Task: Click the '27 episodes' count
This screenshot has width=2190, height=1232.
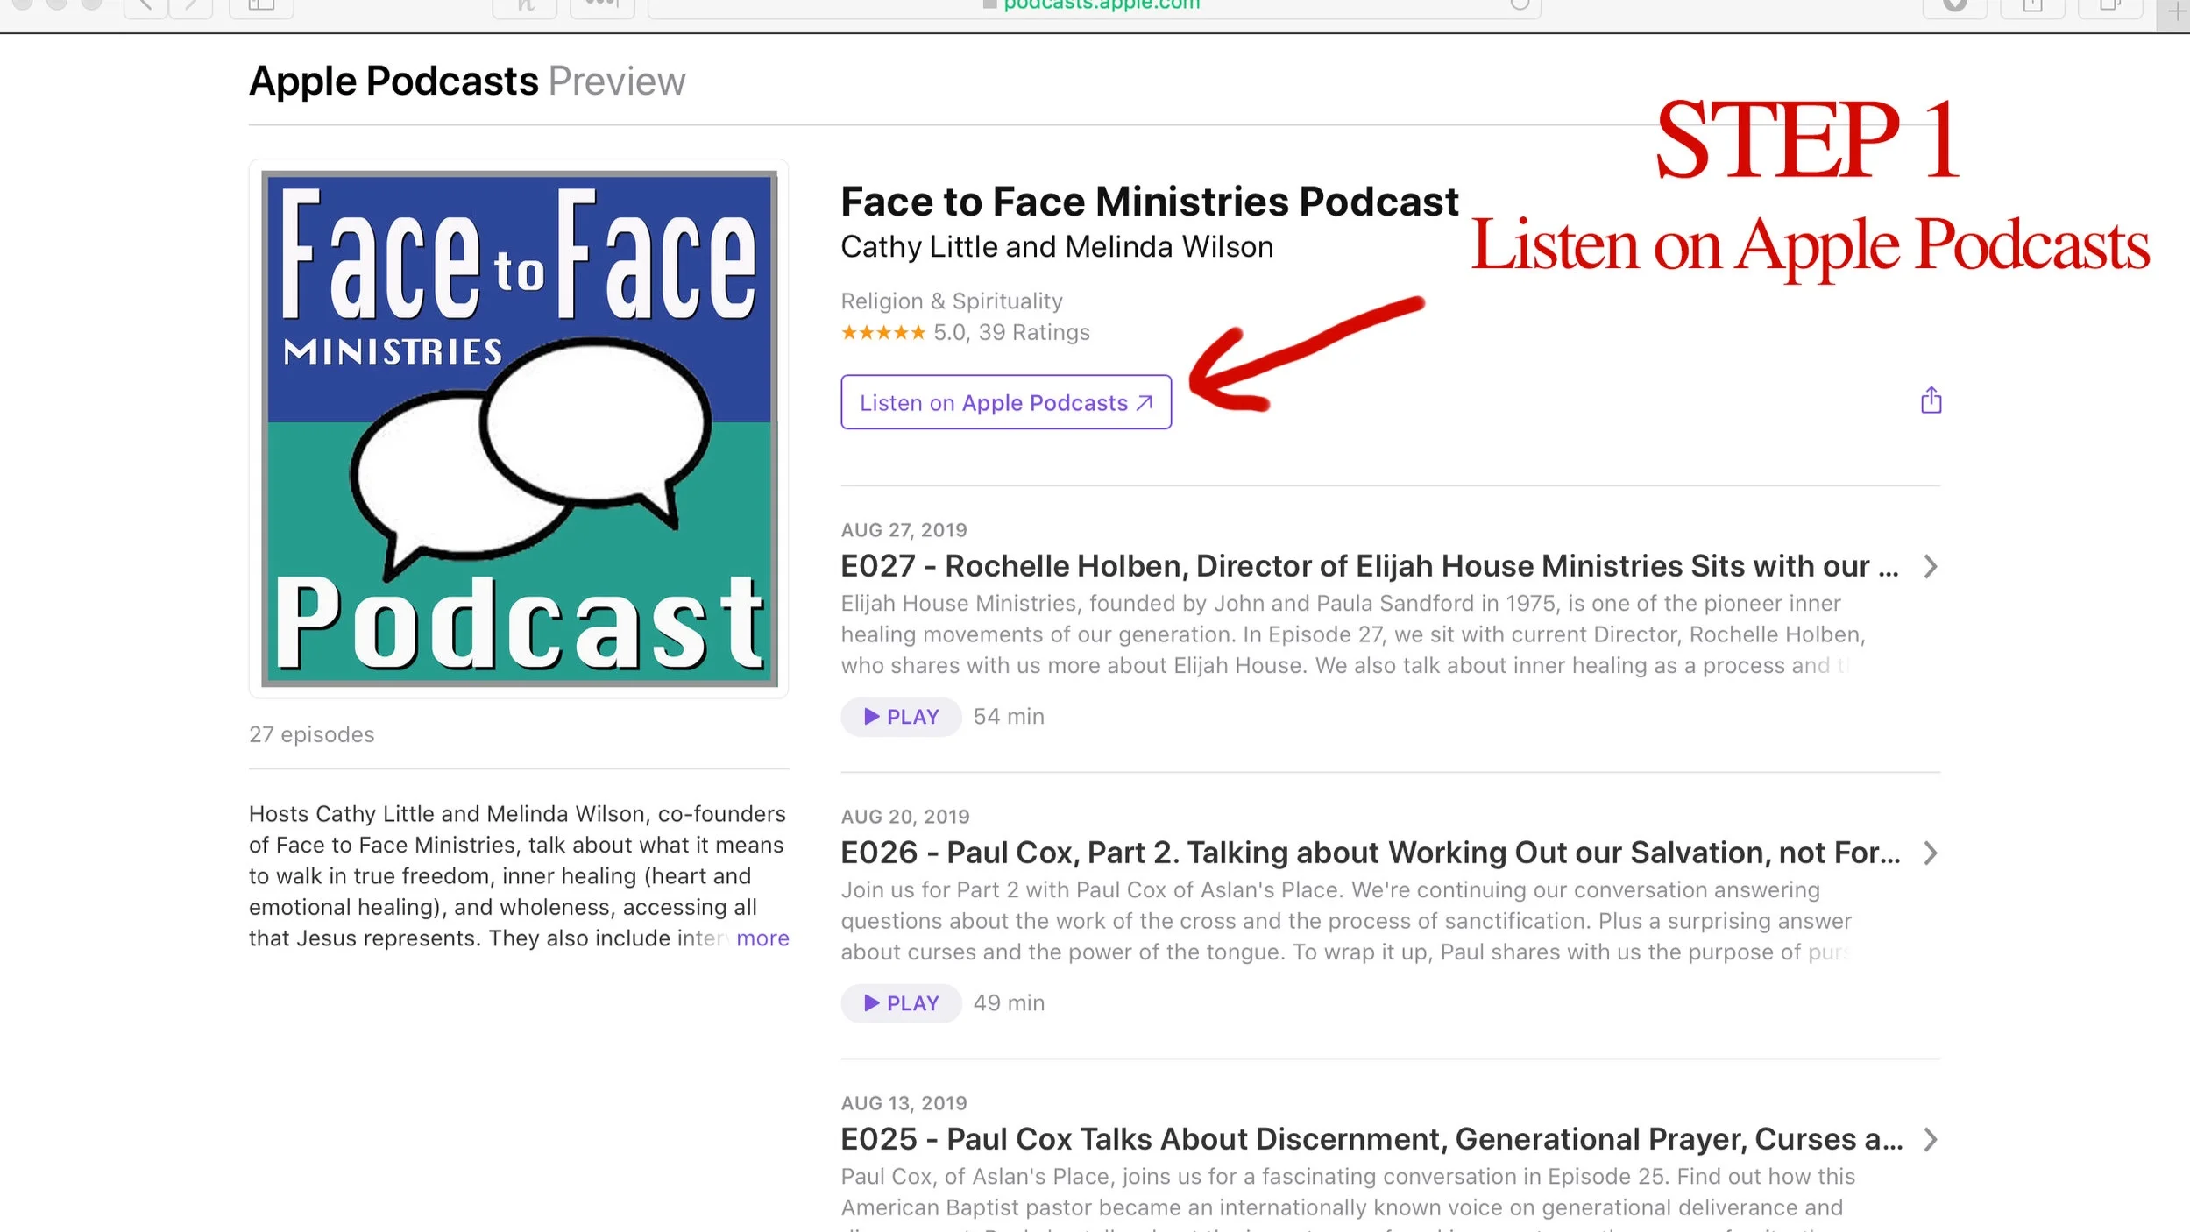Action: [x=311, y=734]
